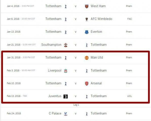Open Juventus team name link
The image size is (151, 121).
click(x=55, y=96)
